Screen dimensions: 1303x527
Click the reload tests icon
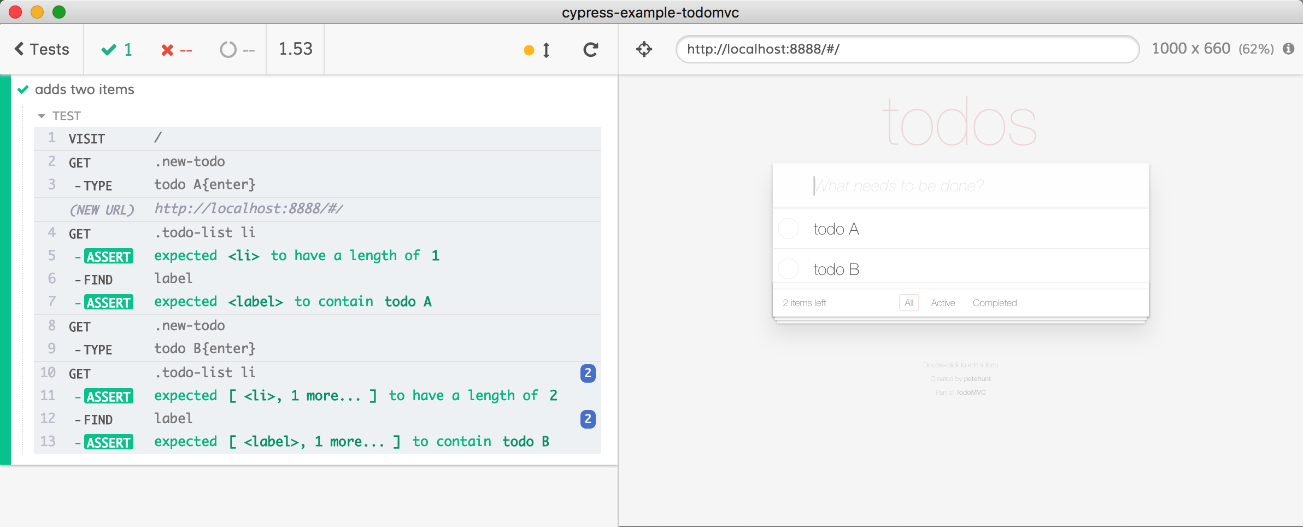pos(590,50)
